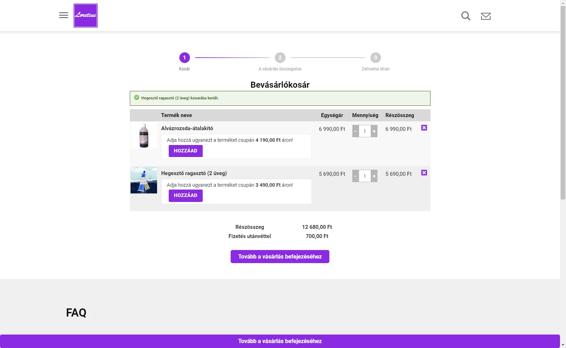Click the Bevásárlókosár heading
This screenshot has width=566, height=348.
point(280,85)
